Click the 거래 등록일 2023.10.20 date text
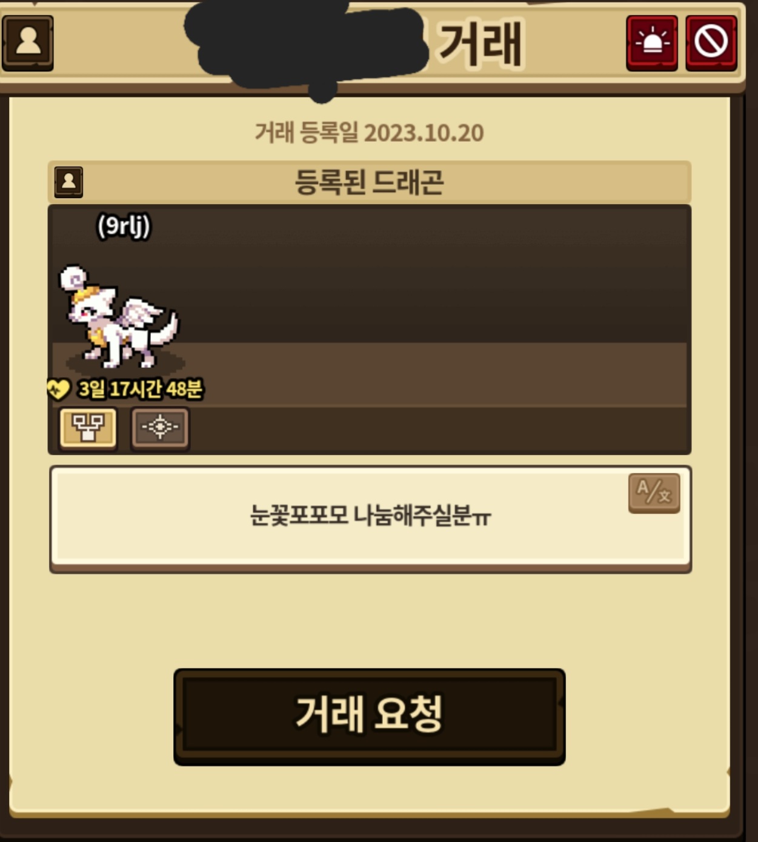 pos(369,133)
